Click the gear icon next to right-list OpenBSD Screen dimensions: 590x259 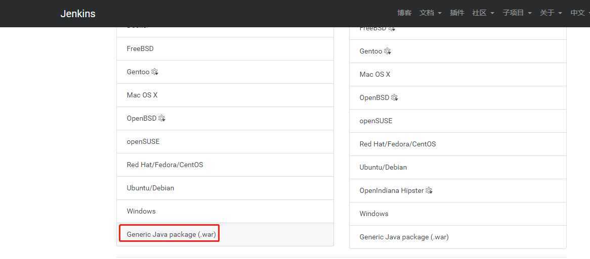pyautogui.click(x=395, y=98)
